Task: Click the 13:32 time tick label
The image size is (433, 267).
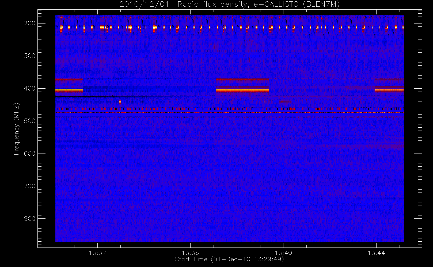Action: [x=97, y=253]
